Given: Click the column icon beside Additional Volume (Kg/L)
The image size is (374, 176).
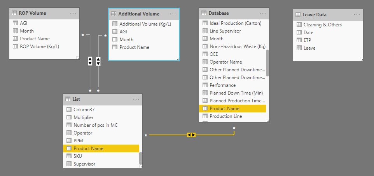Looking at the screenshot, I should [x=115, y=24].
